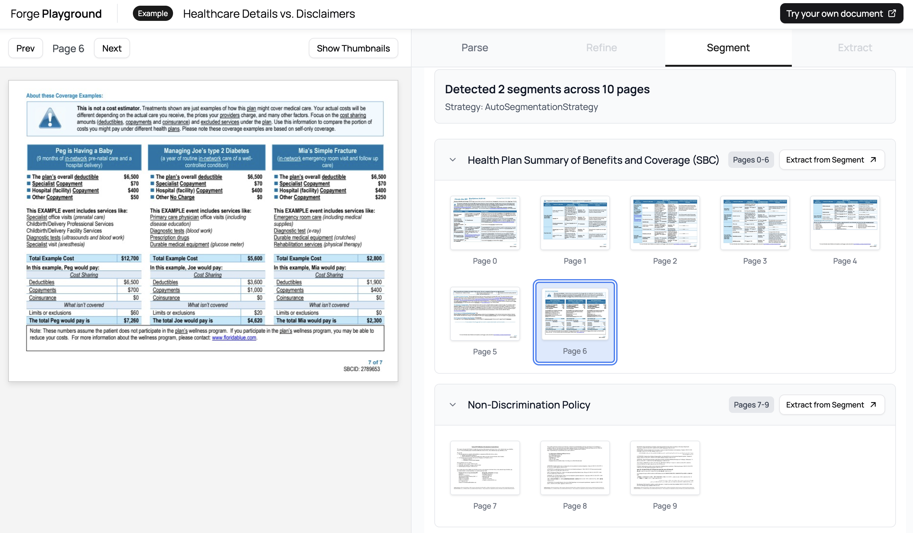
Task: Select the Refine tab
Action: pyautogui.click(x=601, y=48)
